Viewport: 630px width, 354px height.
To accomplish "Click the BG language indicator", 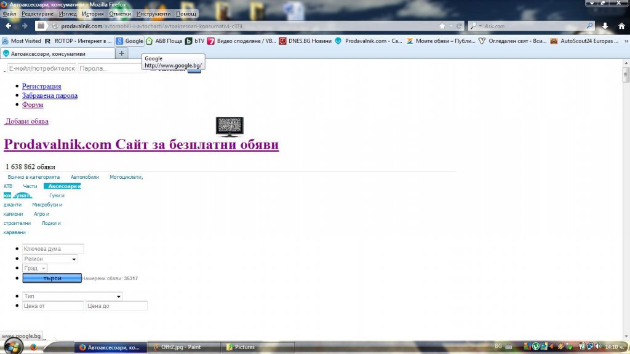I will [498, 347].
